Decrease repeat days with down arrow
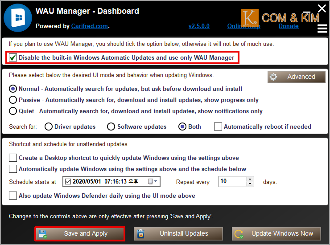Screen dimensions: 330x245 coord(250,184)
